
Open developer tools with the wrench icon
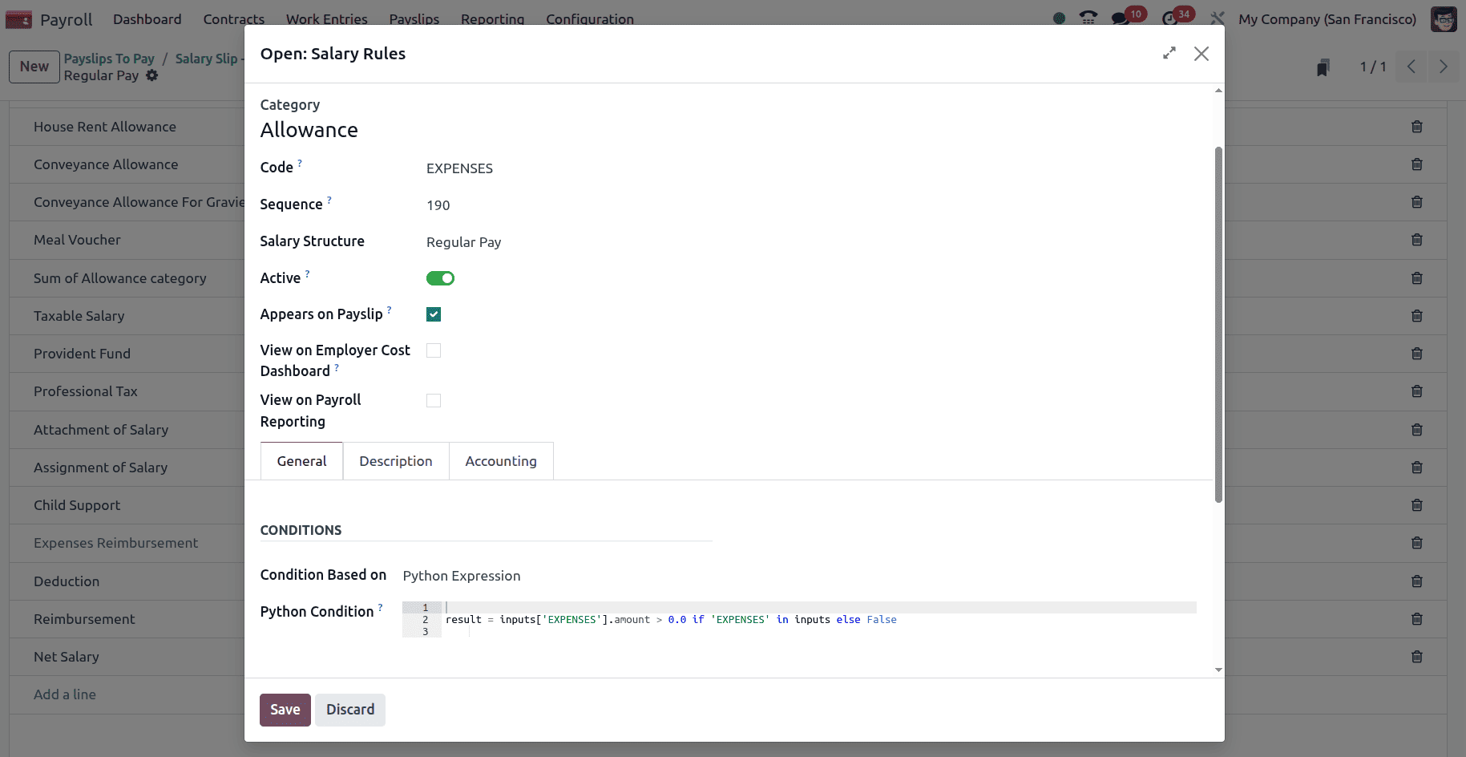pyautogui.click(x=1218, y=16)
